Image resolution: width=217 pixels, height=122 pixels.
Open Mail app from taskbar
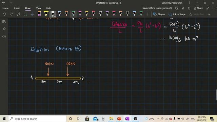[96, 119]
